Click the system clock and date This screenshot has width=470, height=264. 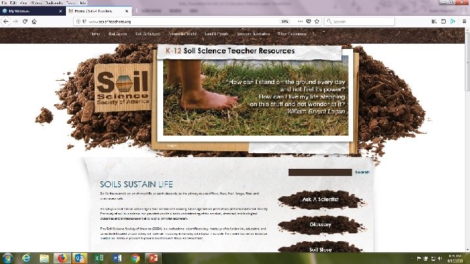[455, 258]
